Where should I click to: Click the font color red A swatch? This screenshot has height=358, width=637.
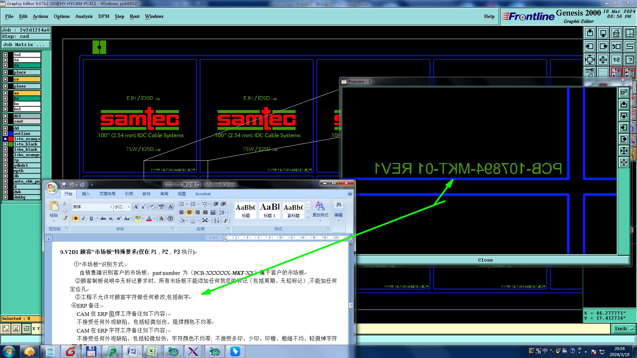(149, 218)
